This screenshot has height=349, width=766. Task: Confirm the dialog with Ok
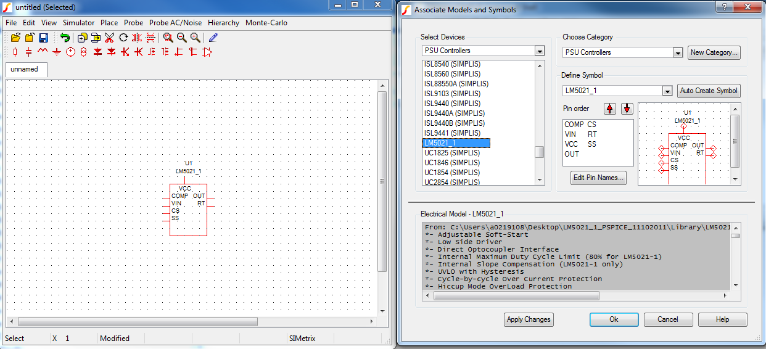(614, 319)
